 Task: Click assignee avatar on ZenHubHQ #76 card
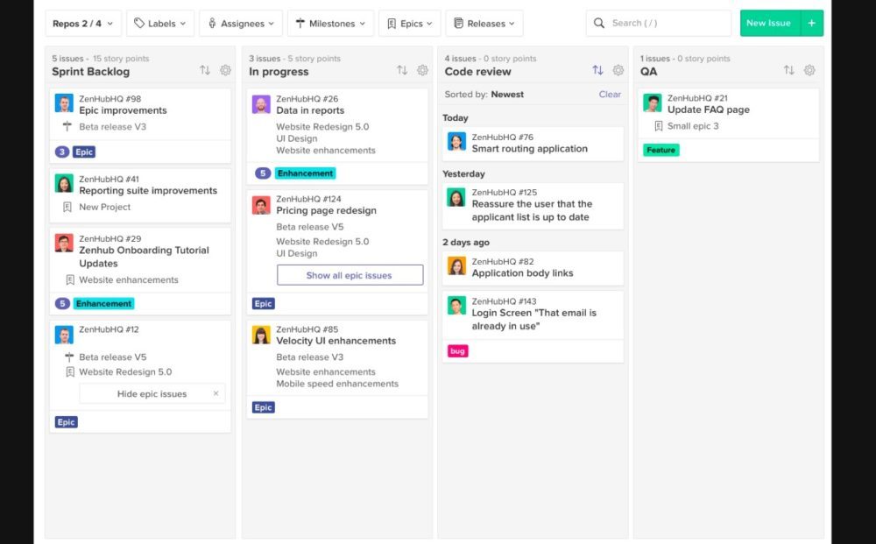click(456, 142)
